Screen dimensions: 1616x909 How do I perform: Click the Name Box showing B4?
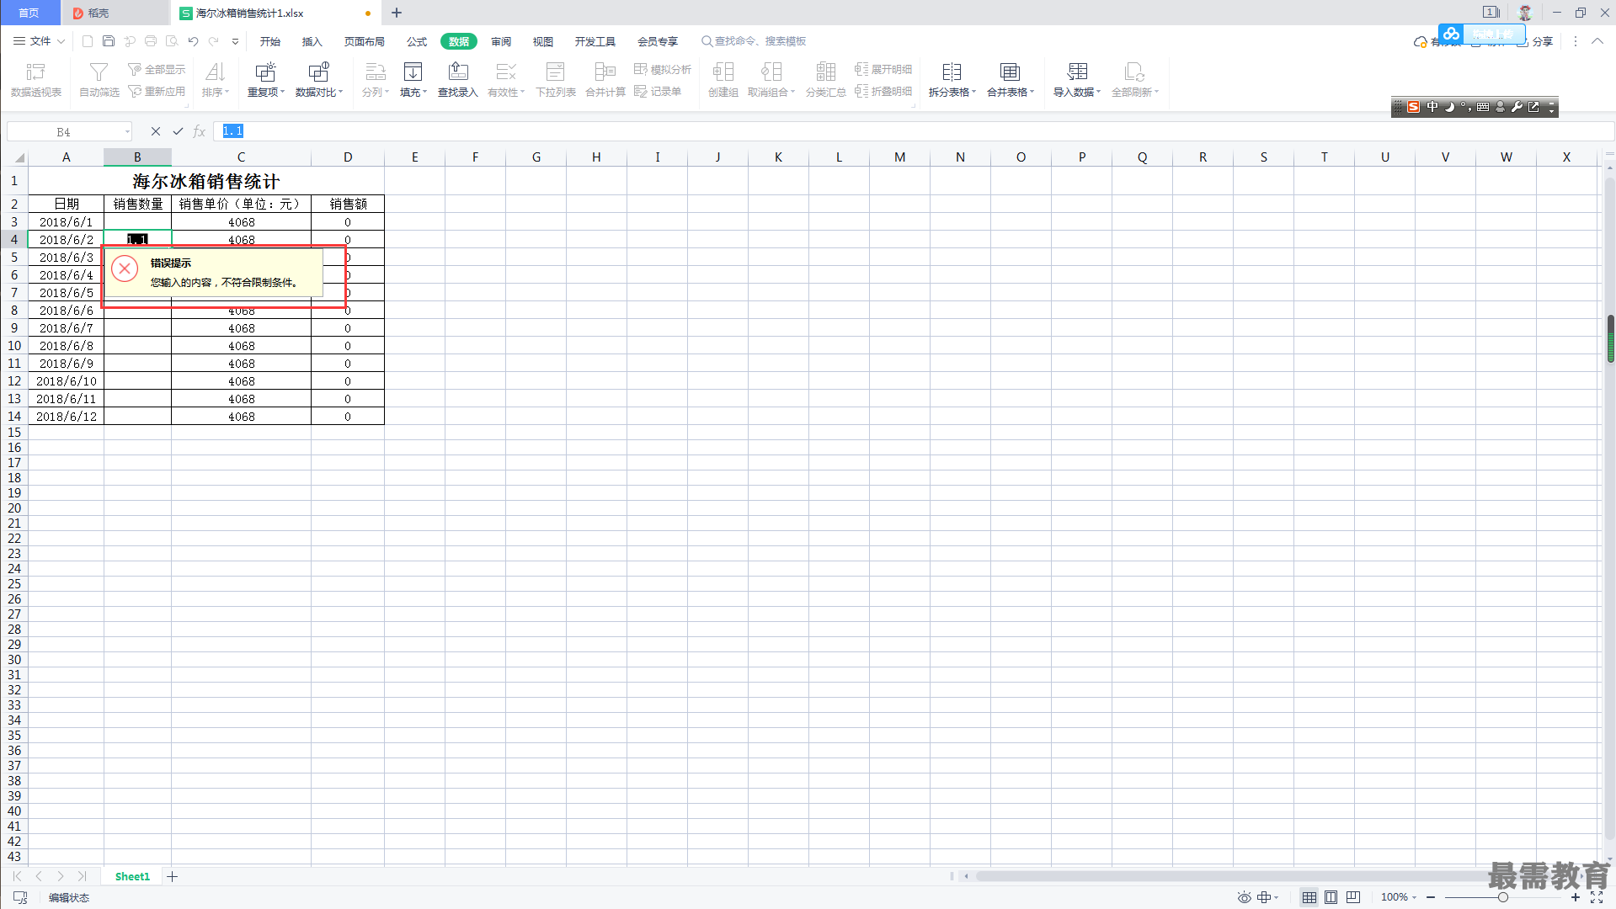pyautogui.click(x=69, y=131)
